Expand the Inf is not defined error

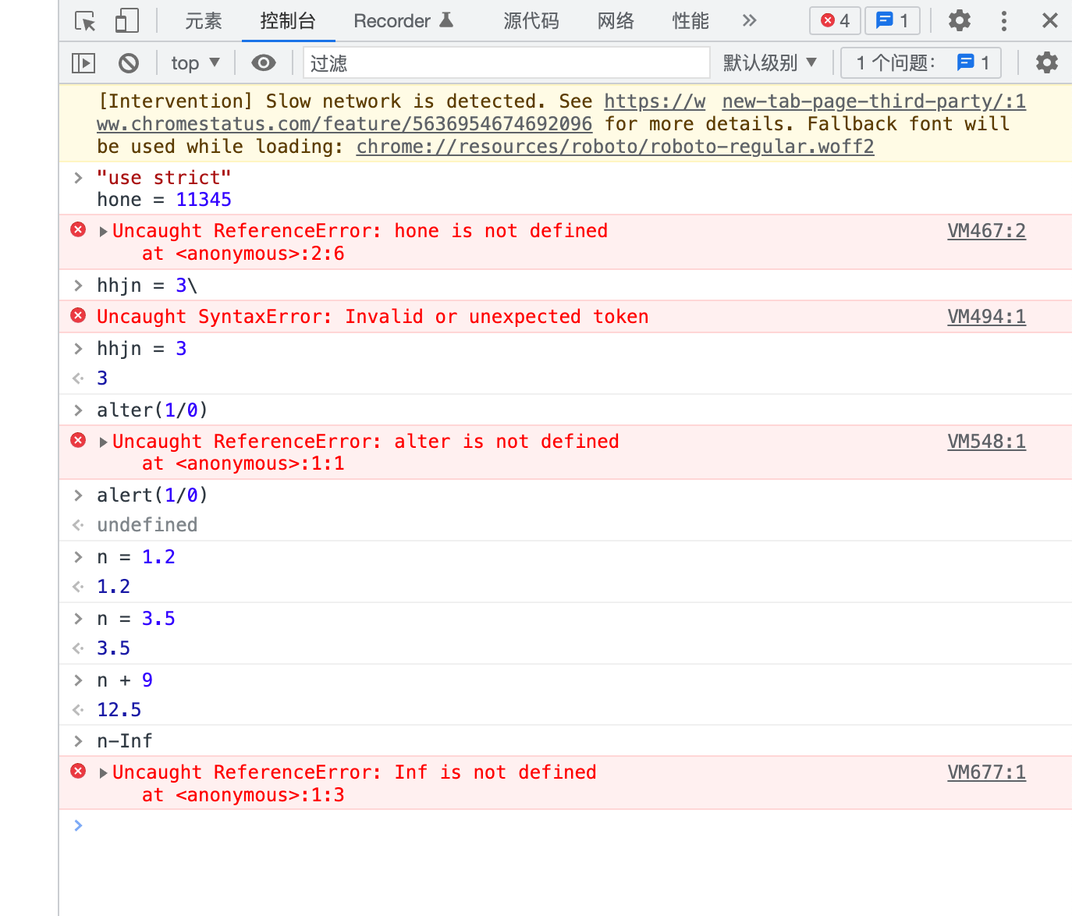tap(104, 773)
